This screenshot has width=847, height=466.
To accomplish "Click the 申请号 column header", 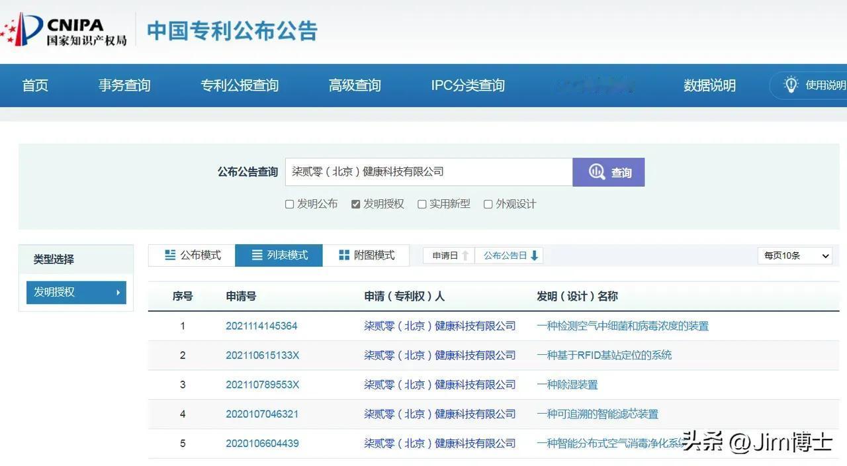I will pyautogui.click(x=241, y=297).
